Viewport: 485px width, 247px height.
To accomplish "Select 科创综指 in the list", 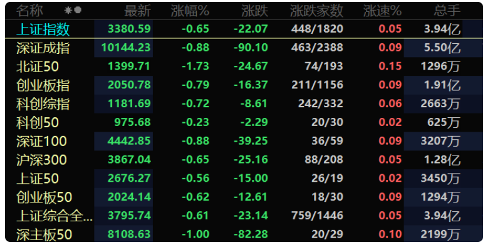I will click(244, 103).
